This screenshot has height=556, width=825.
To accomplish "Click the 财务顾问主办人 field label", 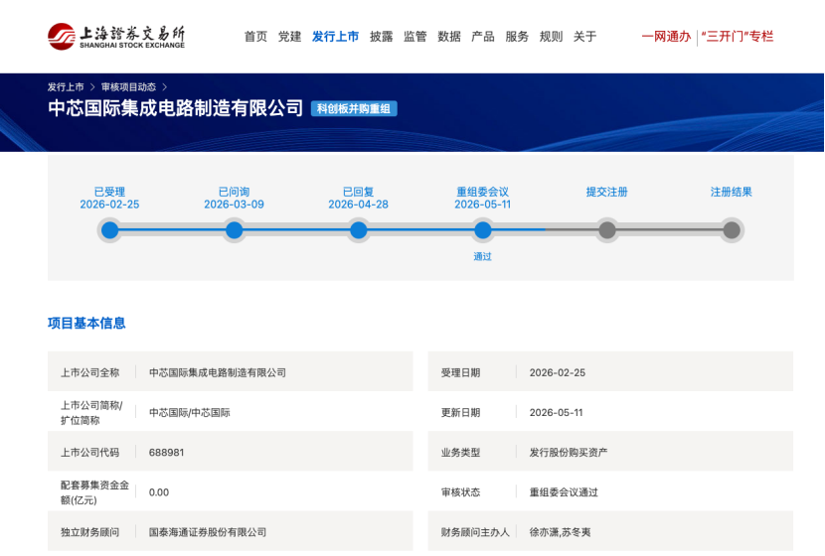I will (475, 532).
